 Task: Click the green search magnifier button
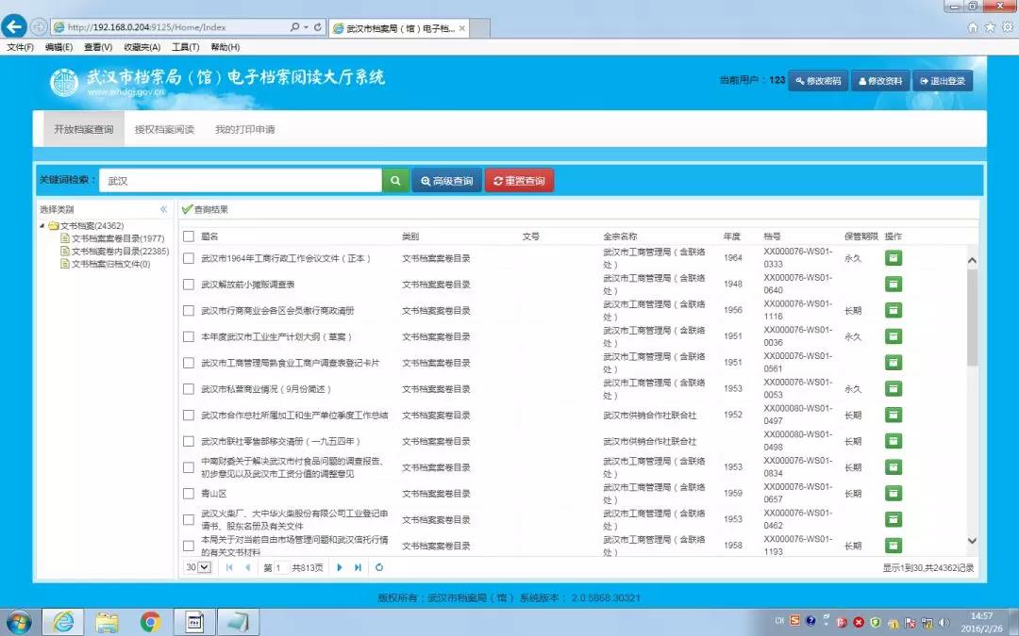tap(395, 181)
